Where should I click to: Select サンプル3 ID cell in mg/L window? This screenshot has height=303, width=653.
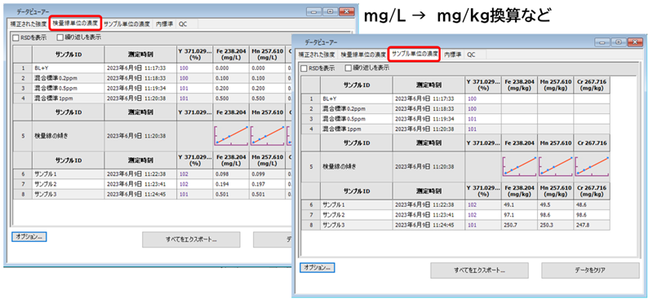(68, 194)
